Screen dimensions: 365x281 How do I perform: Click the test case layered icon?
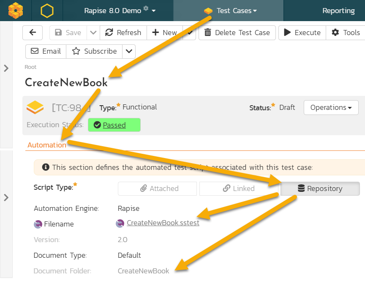[35, 107]
